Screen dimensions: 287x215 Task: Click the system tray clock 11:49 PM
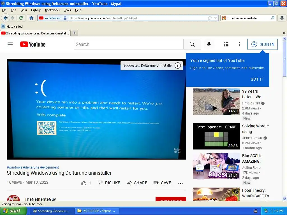(277, 211)
